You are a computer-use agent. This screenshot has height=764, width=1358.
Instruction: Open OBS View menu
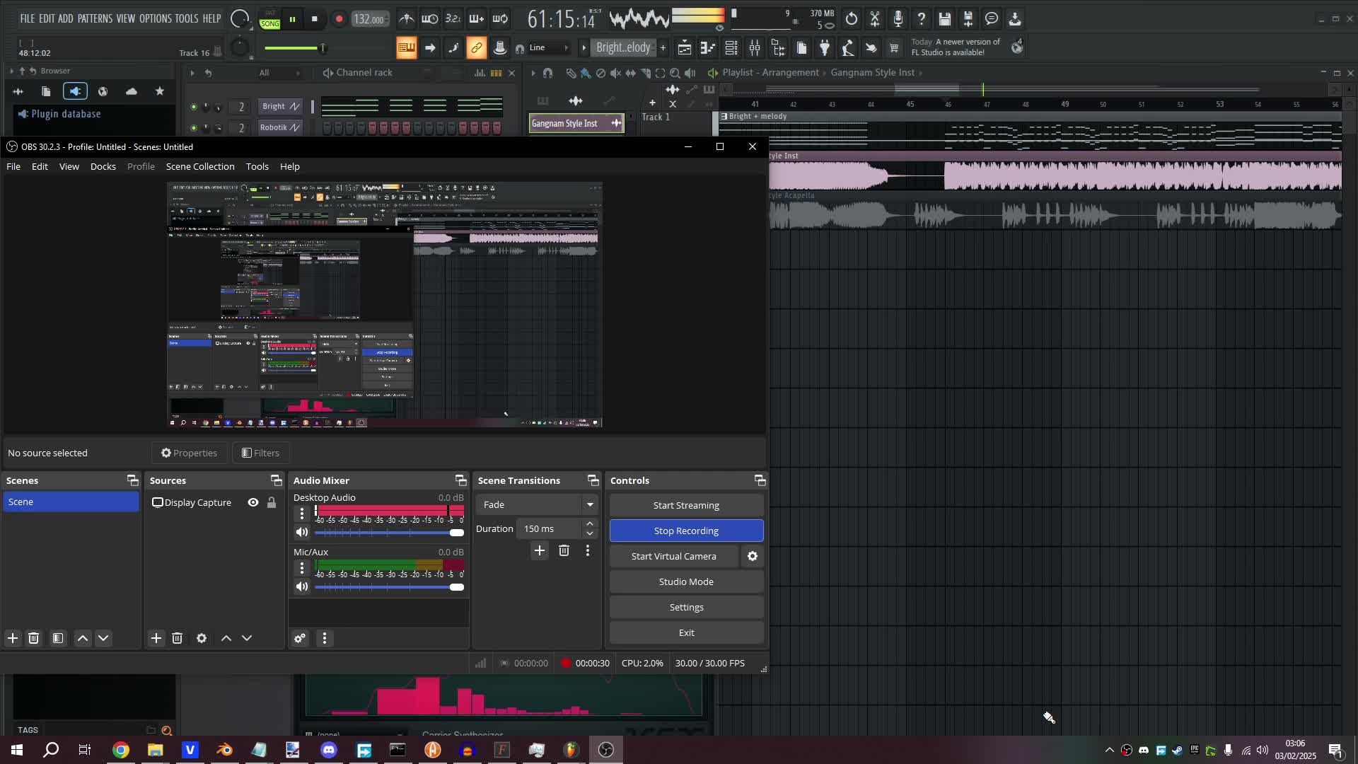[x=69, y=166]
